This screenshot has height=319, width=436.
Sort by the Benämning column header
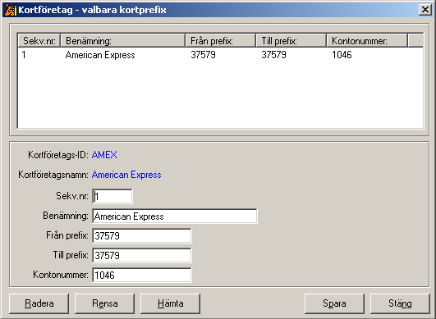[123, 41]
